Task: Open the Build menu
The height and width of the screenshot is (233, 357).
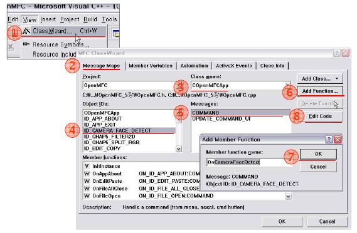Action: [x=90, y=19]
